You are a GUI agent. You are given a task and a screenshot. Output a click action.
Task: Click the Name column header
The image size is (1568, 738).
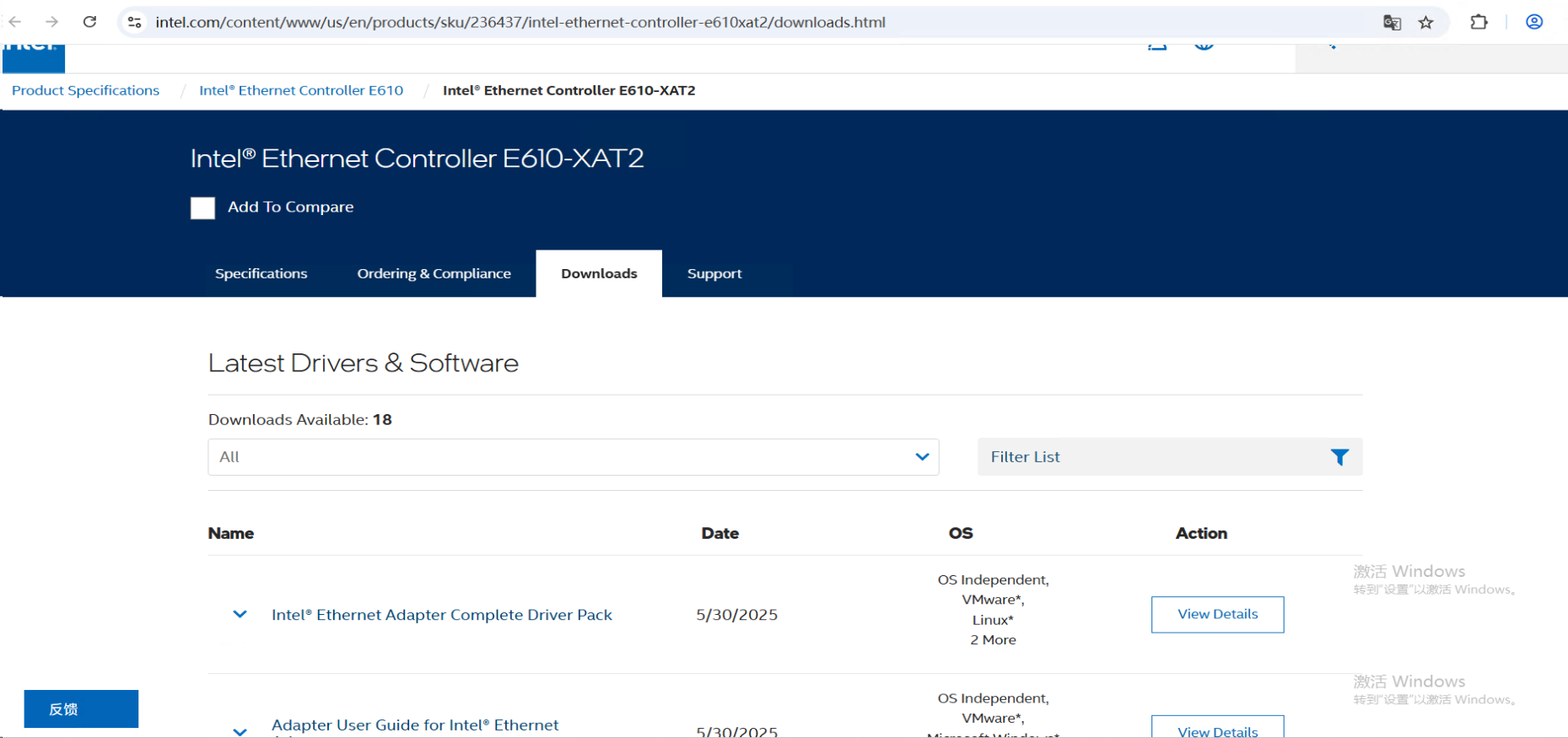[231, 533]
